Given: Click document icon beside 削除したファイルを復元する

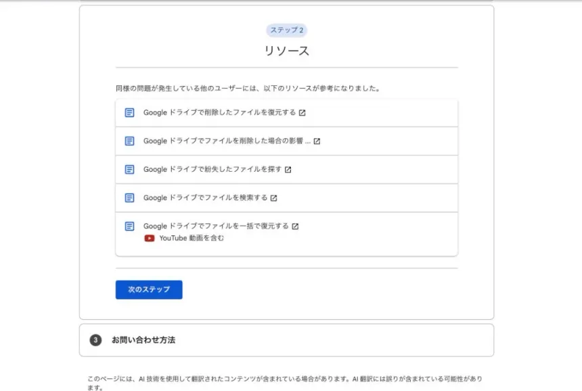Looking at the screenshot, I should [129, 112].
